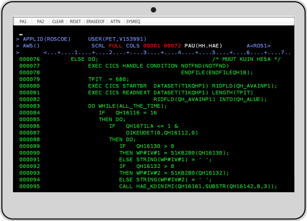Click the ERASEEOF button
This screenshot has height=221, width=307.
(x=95, y=21)
